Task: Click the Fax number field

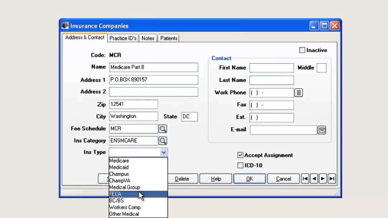Action: (272, 105)
